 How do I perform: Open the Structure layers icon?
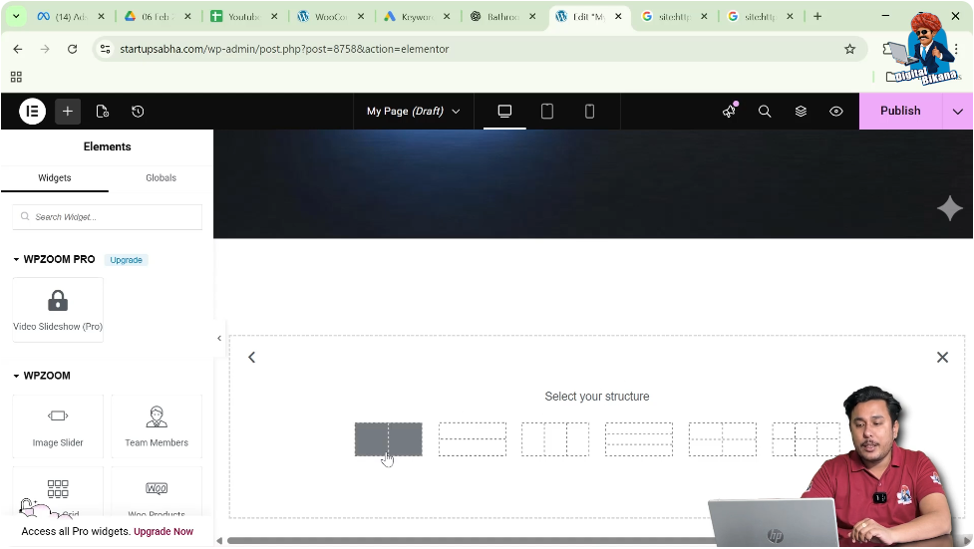[801, 112]
